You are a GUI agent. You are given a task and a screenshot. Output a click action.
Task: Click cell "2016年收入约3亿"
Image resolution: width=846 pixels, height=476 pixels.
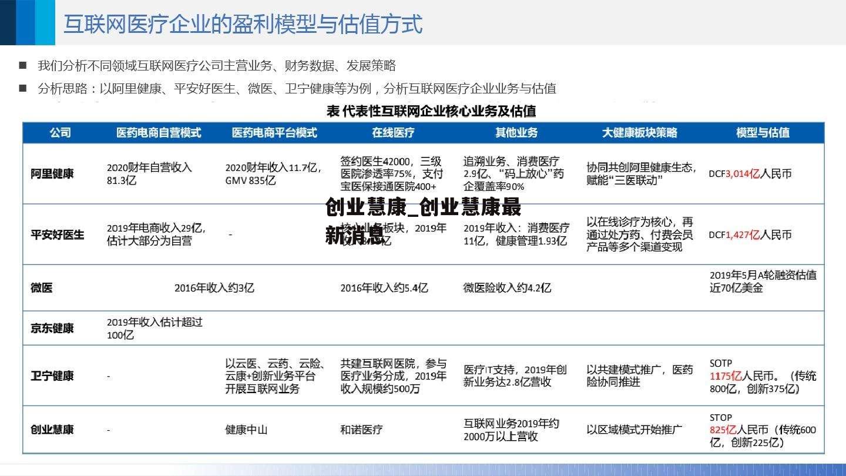pos(214,288)
